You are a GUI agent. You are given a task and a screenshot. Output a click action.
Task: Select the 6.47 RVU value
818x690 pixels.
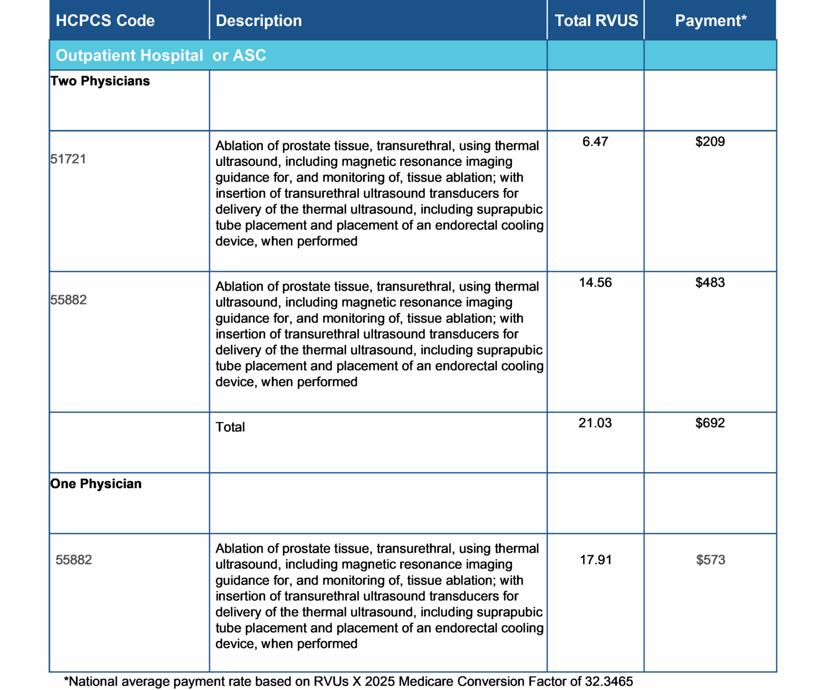pyautogui.click(x=595, y=142)
